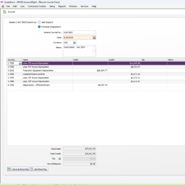Click the Use Recurring button
The height and width of the screenshot is (185, 185).
39,169
